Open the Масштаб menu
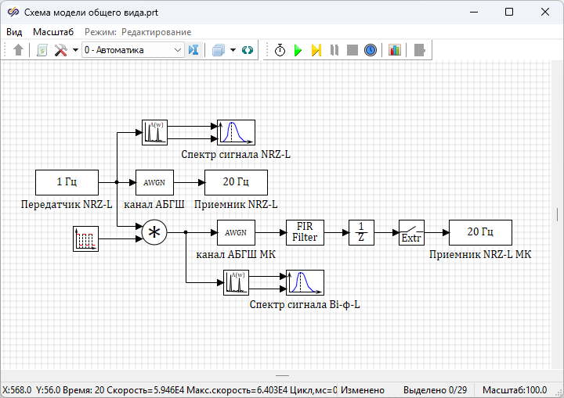The image size is (564, 398). (x=53, y=32)
